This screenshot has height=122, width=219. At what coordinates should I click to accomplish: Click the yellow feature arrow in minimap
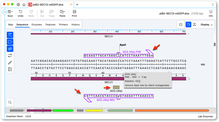(94, 110)
